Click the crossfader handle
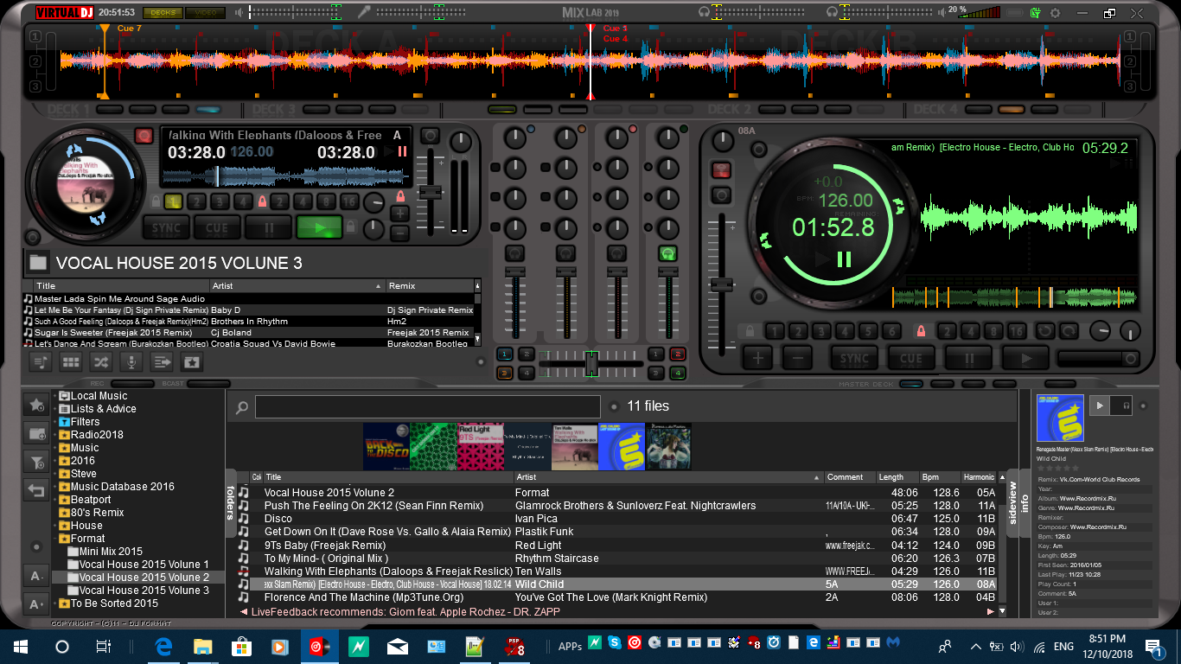1181x664 pixels. pos(591,363)
